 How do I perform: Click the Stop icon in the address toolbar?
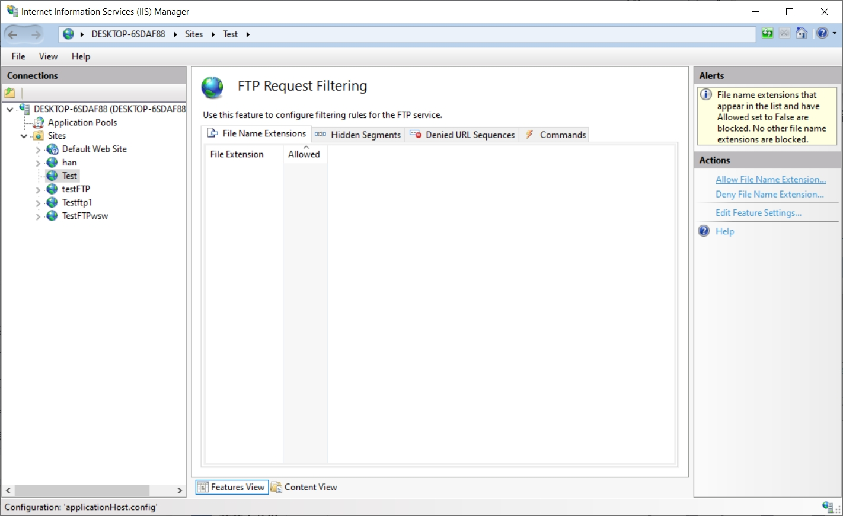coord(784,33)
